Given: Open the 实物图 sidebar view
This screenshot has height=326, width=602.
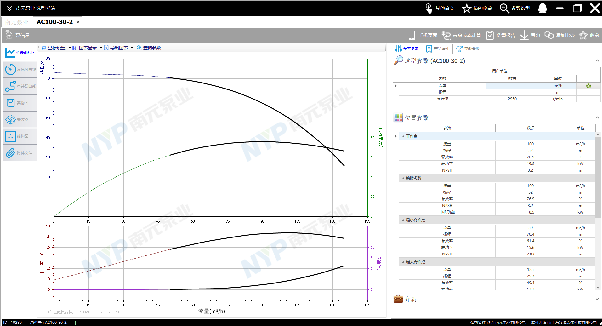Looking at the screenshot, I should tap(20, 103).
